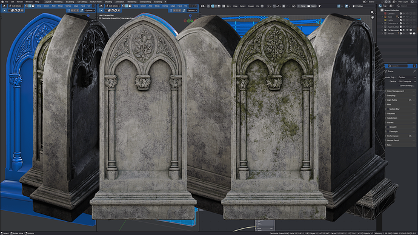Switch to UV Editing workspace tab
This screenshot has height=235, width=418.
click(82, 2)
